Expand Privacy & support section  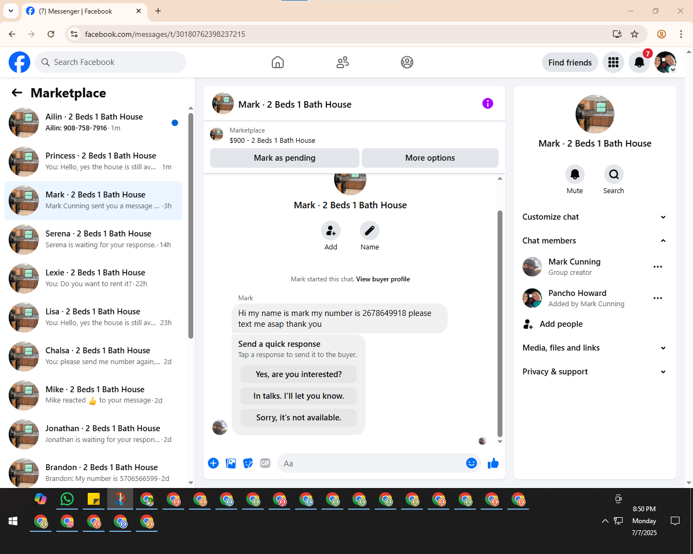tap(594, 372)
